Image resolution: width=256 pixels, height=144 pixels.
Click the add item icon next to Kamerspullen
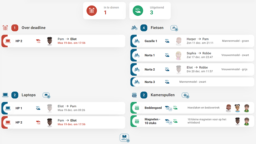click(x=185, y=95)
